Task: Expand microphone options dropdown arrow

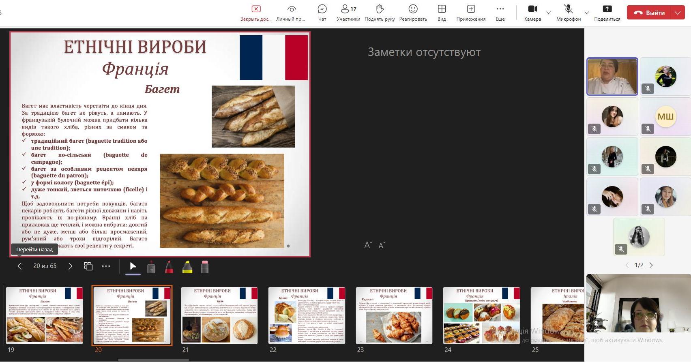Action: tap(586, 13)
